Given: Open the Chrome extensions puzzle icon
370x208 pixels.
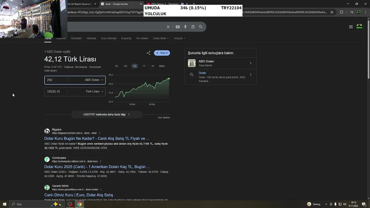Looking at the screenshot, I should [342, 12].
